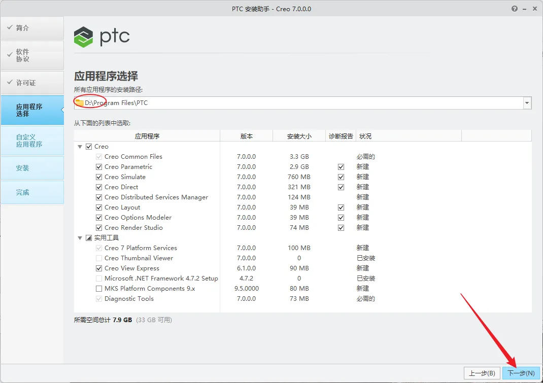Toggle diagnostic report for Creo Parametric

341,167
